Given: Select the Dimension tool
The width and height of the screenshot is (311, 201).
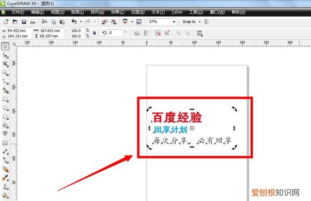Looking at the screenshot, I should tap(5, 151).
